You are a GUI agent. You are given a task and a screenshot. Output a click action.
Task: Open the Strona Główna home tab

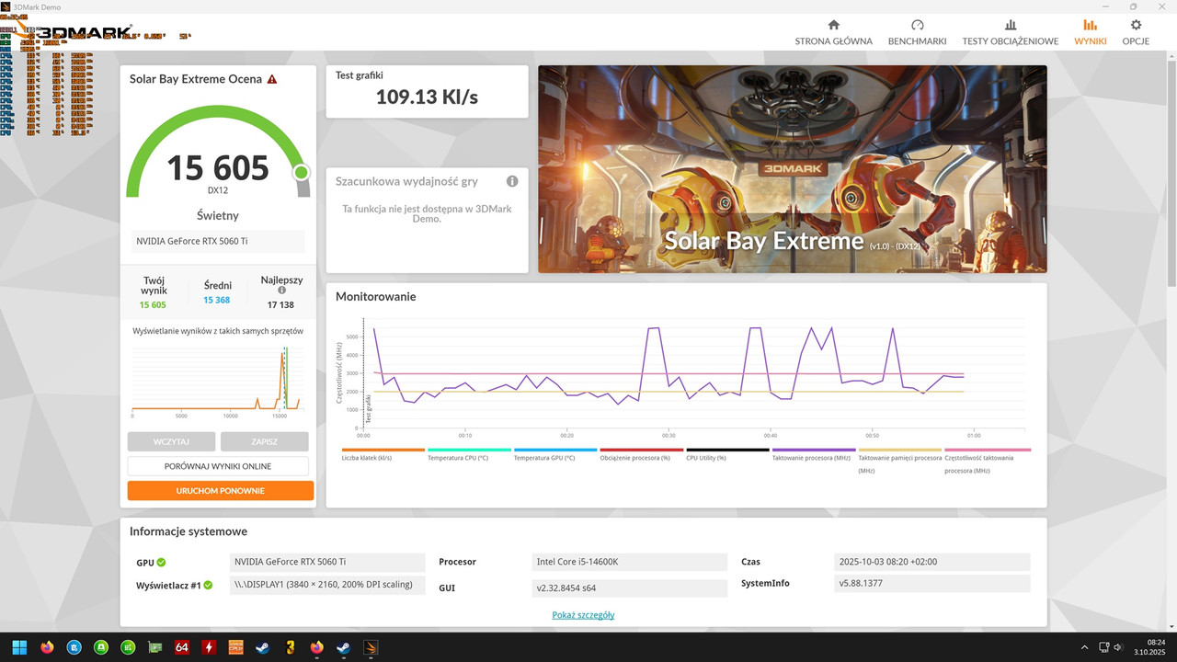[x=833, y=32]
